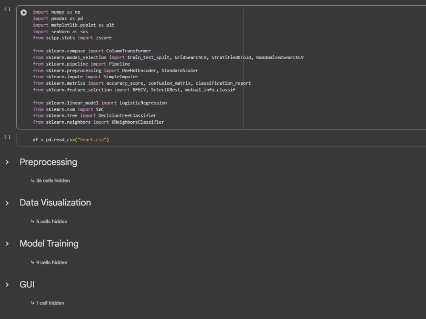Reveal the 1 hidden cell under GUI
The height and width of the screenshot is (319, 426).
tap(48, 303)
